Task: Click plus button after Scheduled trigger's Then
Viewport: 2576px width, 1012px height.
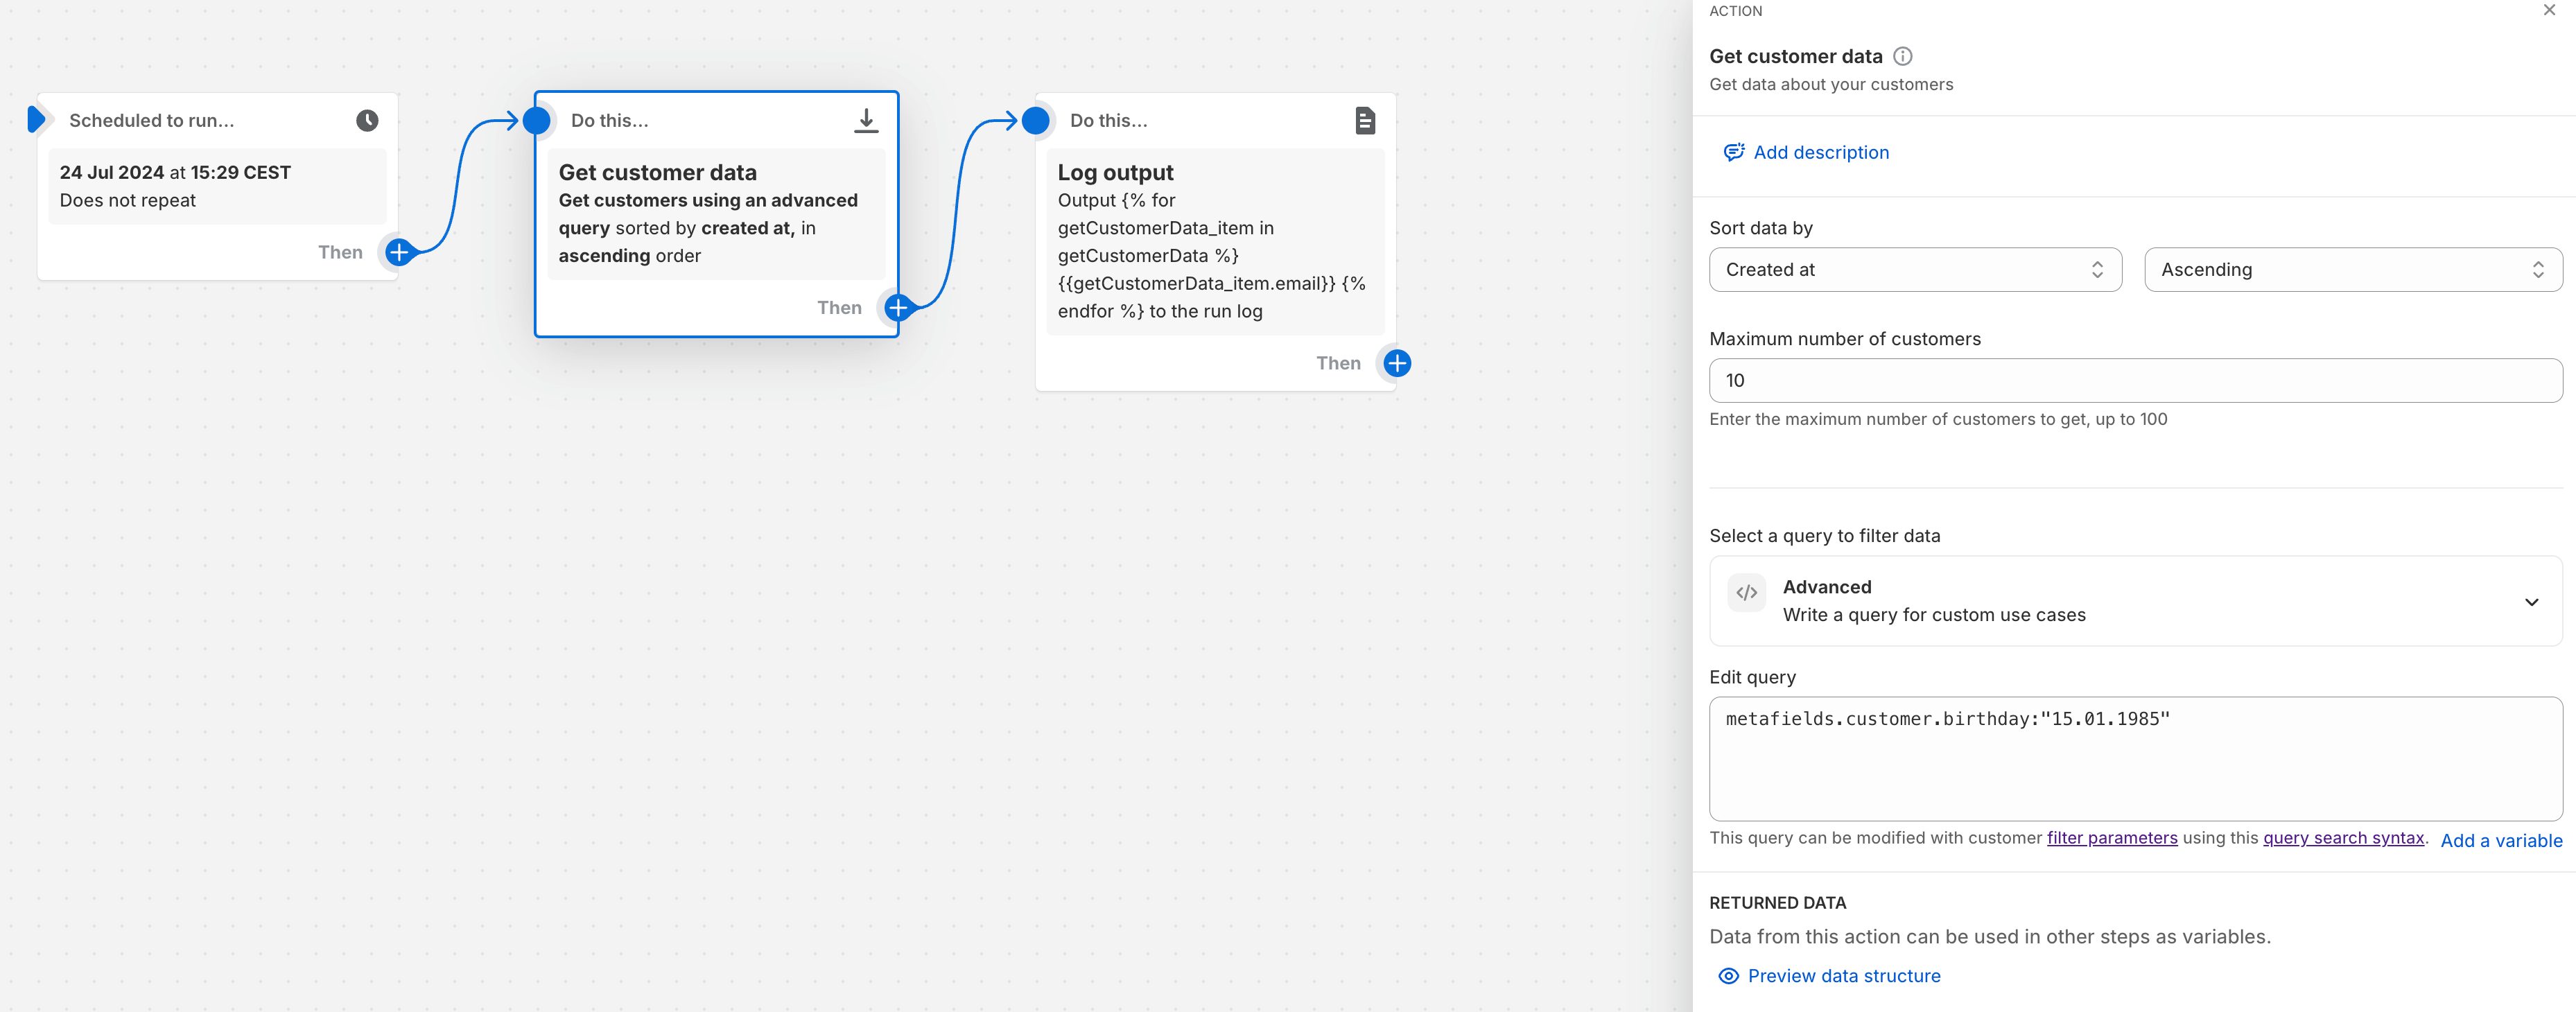Action: [x=399, y=252]
